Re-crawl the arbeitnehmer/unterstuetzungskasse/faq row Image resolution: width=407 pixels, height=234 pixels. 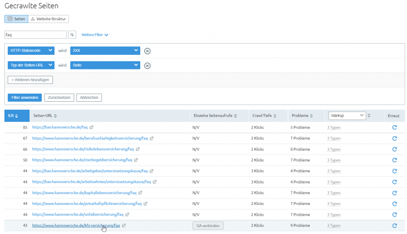395,182
